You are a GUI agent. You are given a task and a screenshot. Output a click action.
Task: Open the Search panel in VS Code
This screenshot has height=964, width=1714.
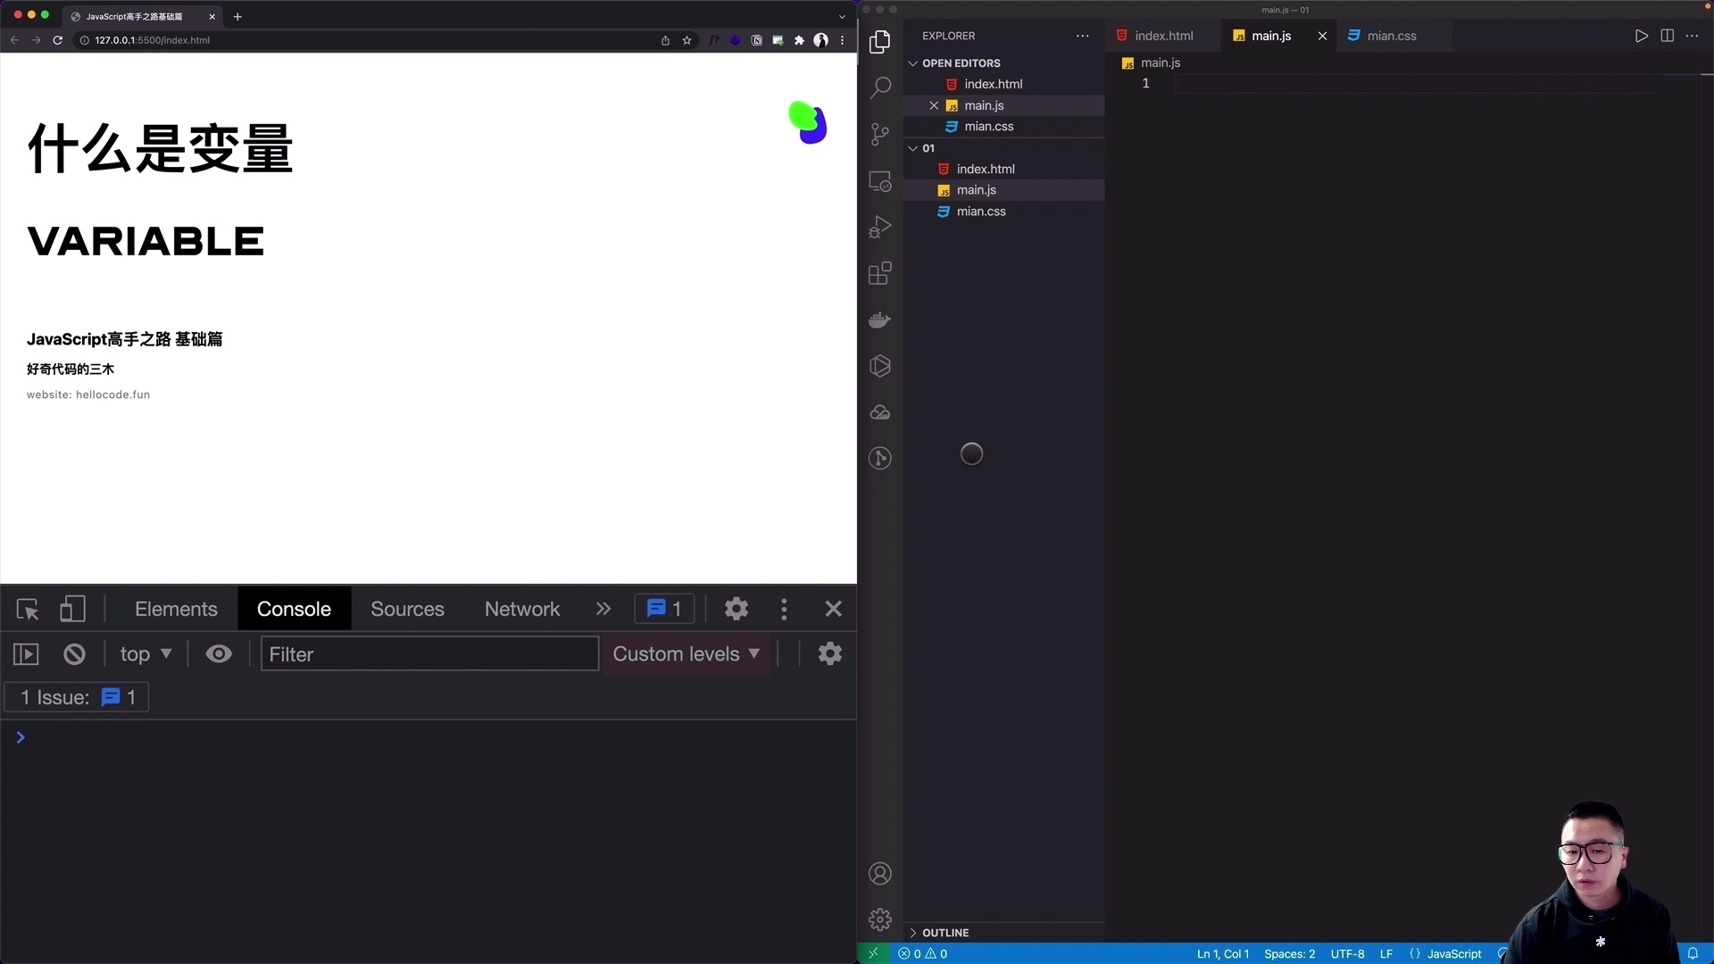(x=881, y=87)
